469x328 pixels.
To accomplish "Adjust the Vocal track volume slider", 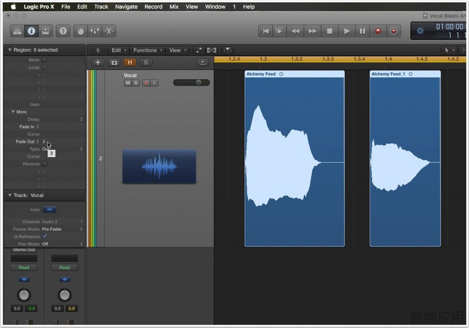I will [191, 82].
